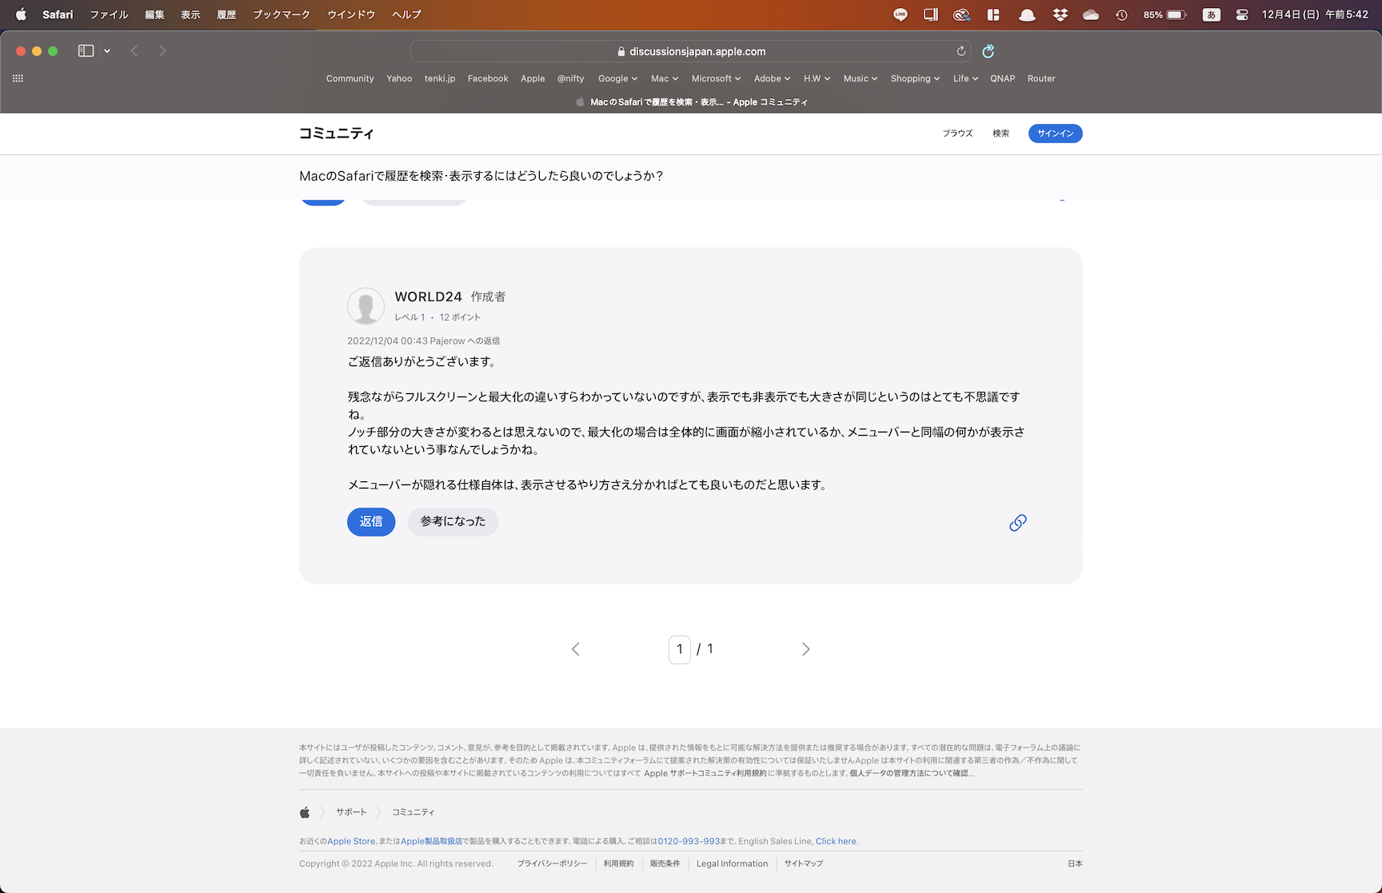Mark reply as 参考になった
This screenshot has width=1382, height=893.
pos(453,521)
